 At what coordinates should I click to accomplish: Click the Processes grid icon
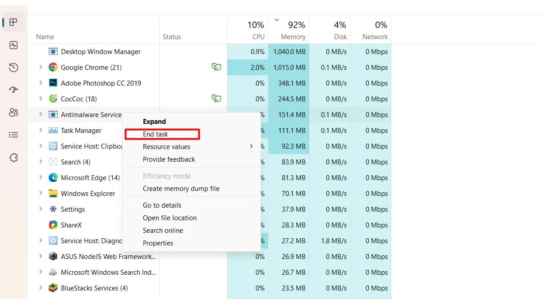(14, 22)
